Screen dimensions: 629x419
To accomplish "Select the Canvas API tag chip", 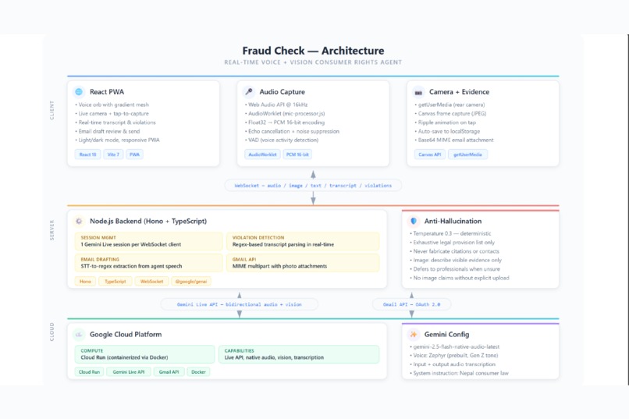I will (430, 154).
